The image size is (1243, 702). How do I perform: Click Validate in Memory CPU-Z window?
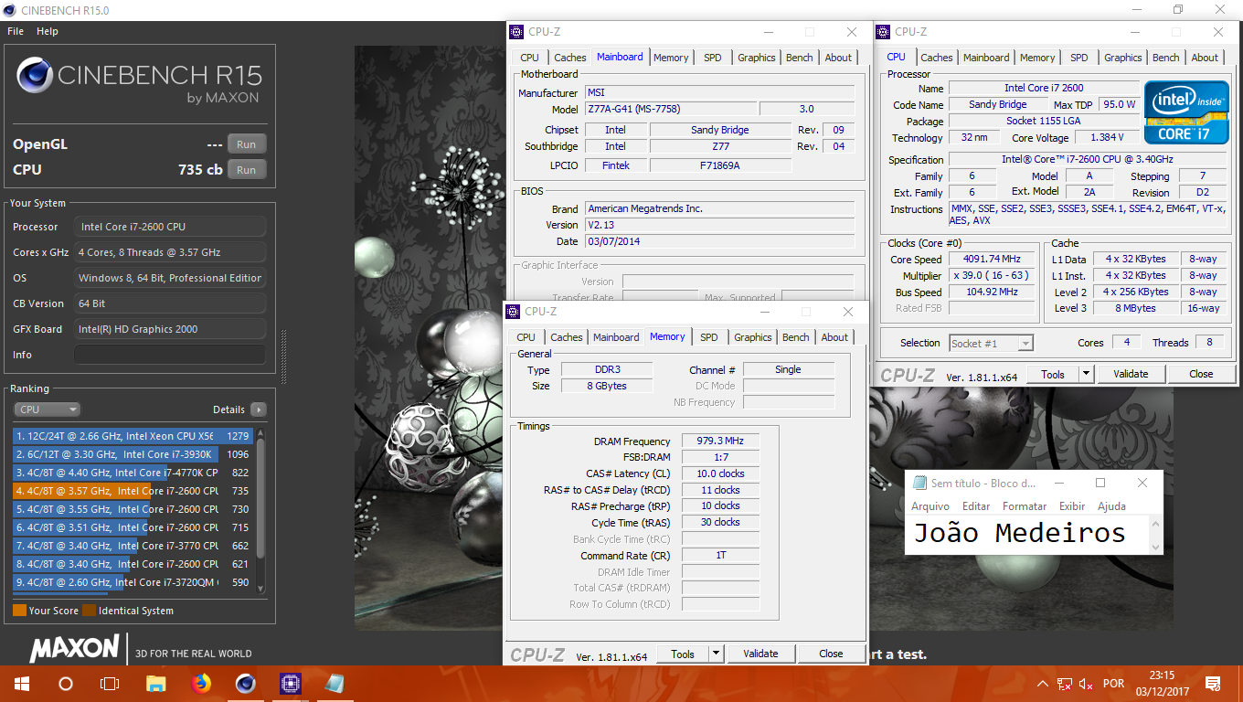click(760, 654)
